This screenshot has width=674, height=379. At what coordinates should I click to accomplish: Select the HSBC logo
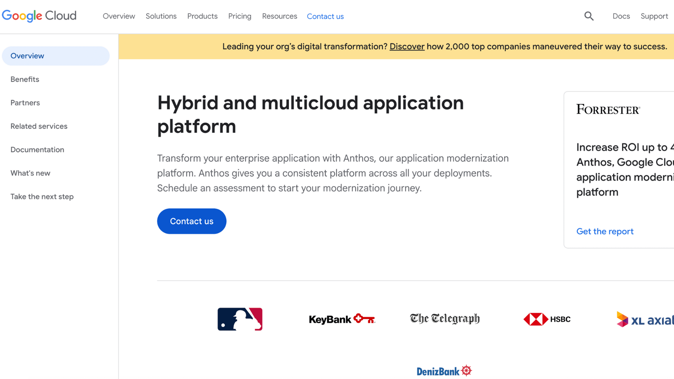pos(547,319)
